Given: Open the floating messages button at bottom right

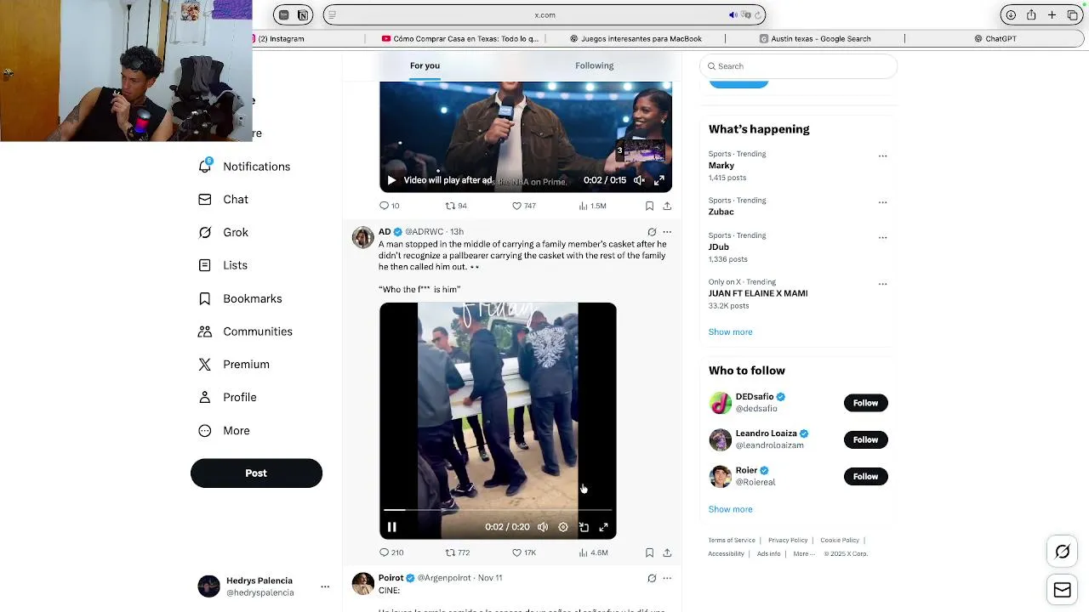Looking at the screenshot, I should [x=1063, y=590].
